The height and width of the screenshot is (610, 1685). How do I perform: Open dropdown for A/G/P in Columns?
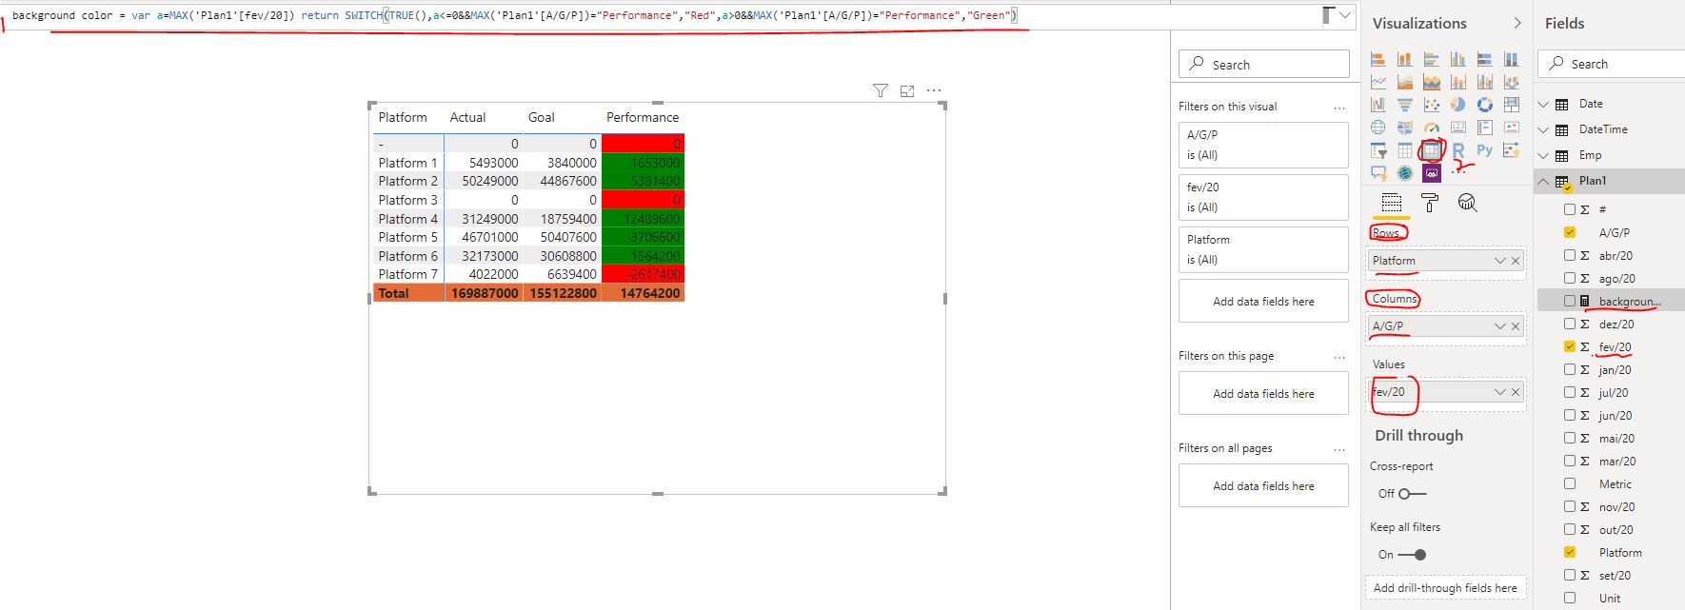(x=1499, y=326)
